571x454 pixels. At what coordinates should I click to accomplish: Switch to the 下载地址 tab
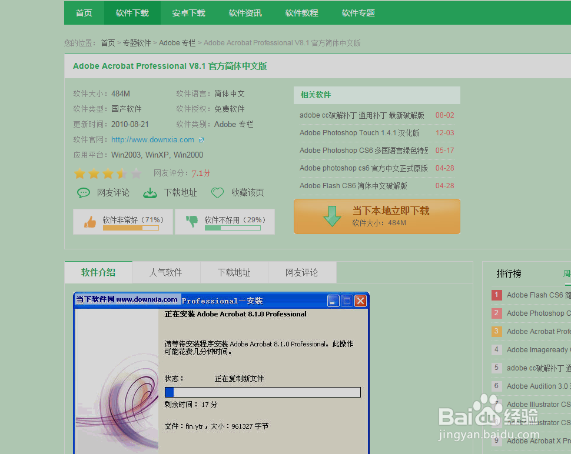coord(234,272)
